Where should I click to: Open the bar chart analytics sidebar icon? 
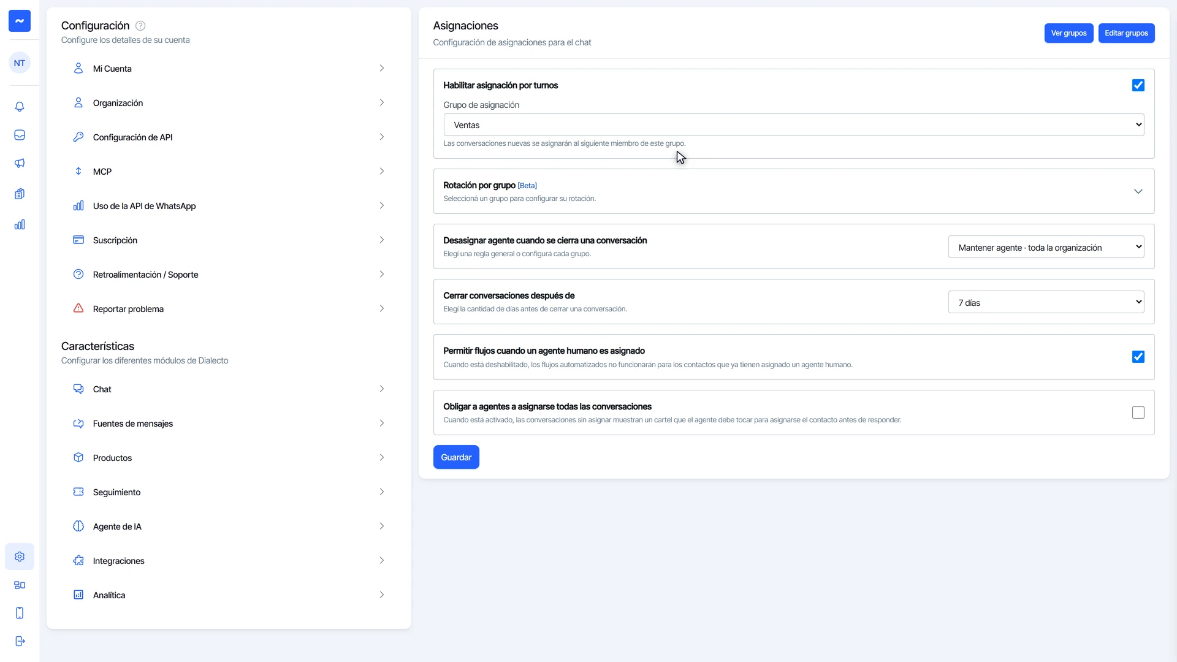tap(20, 224)
